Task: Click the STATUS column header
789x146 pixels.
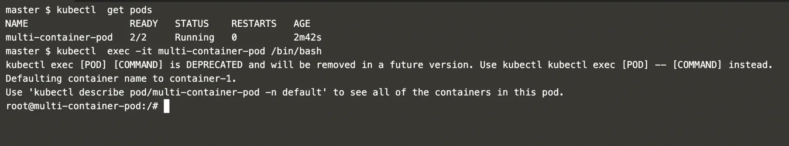Action: (192, 24)
